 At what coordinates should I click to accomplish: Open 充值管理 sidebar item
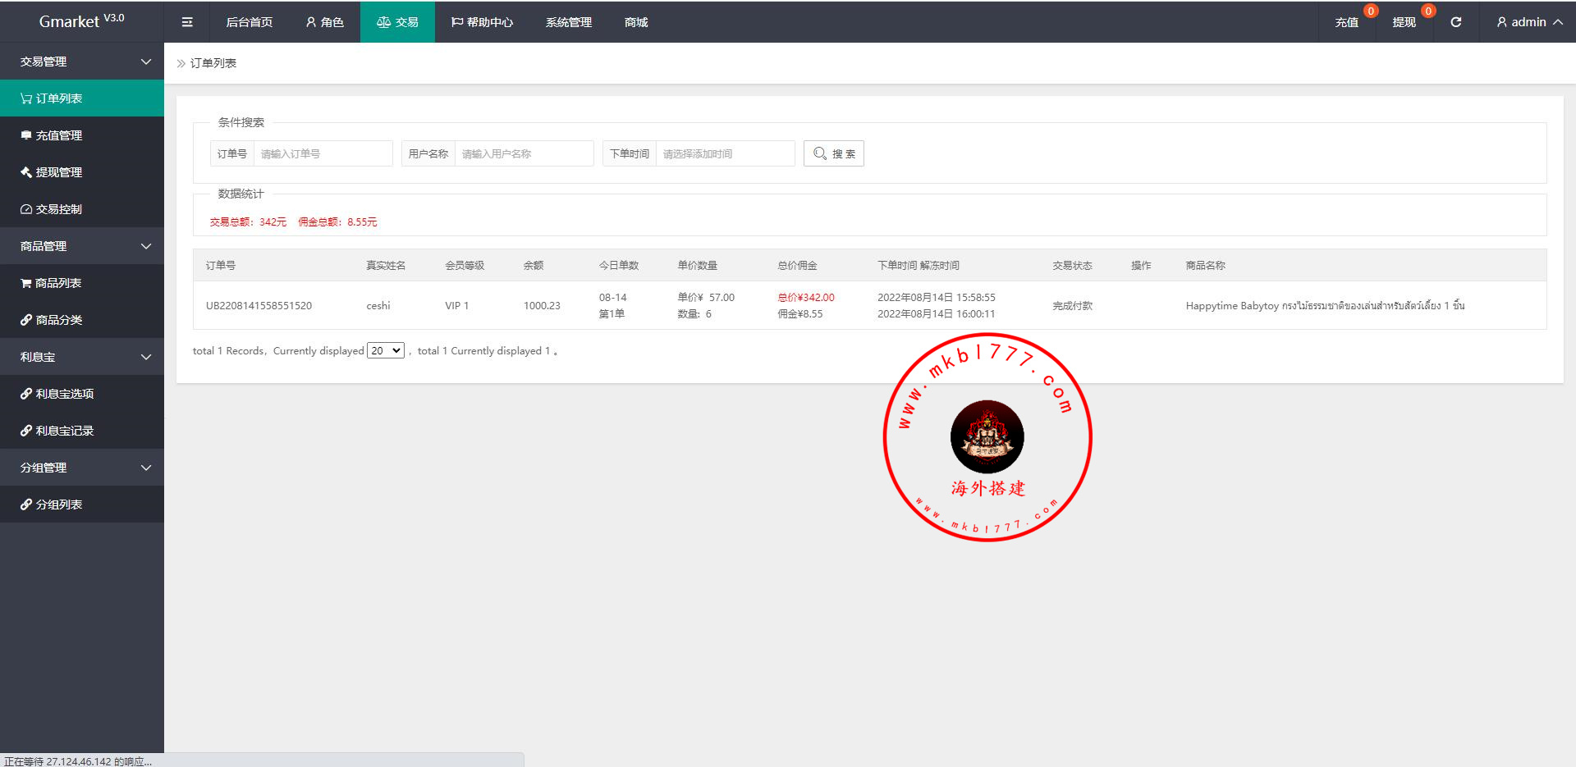pyautogui.click(x=82, y=135)
